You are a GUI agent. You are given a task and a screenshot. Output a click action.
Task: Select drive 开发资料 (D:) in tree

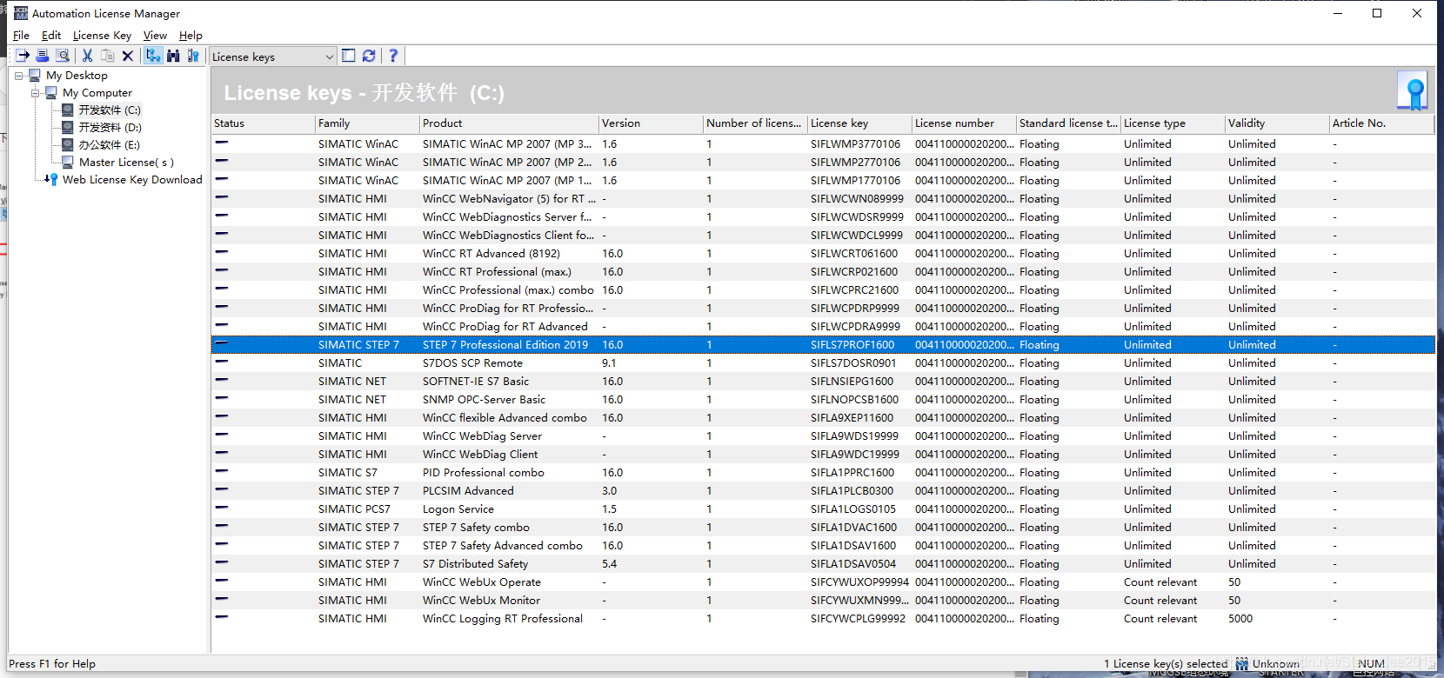point(110,128)
